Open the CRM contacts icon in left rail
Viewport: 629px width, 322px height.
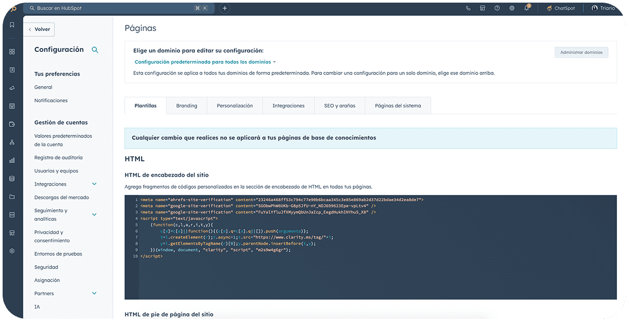[12, 70]
